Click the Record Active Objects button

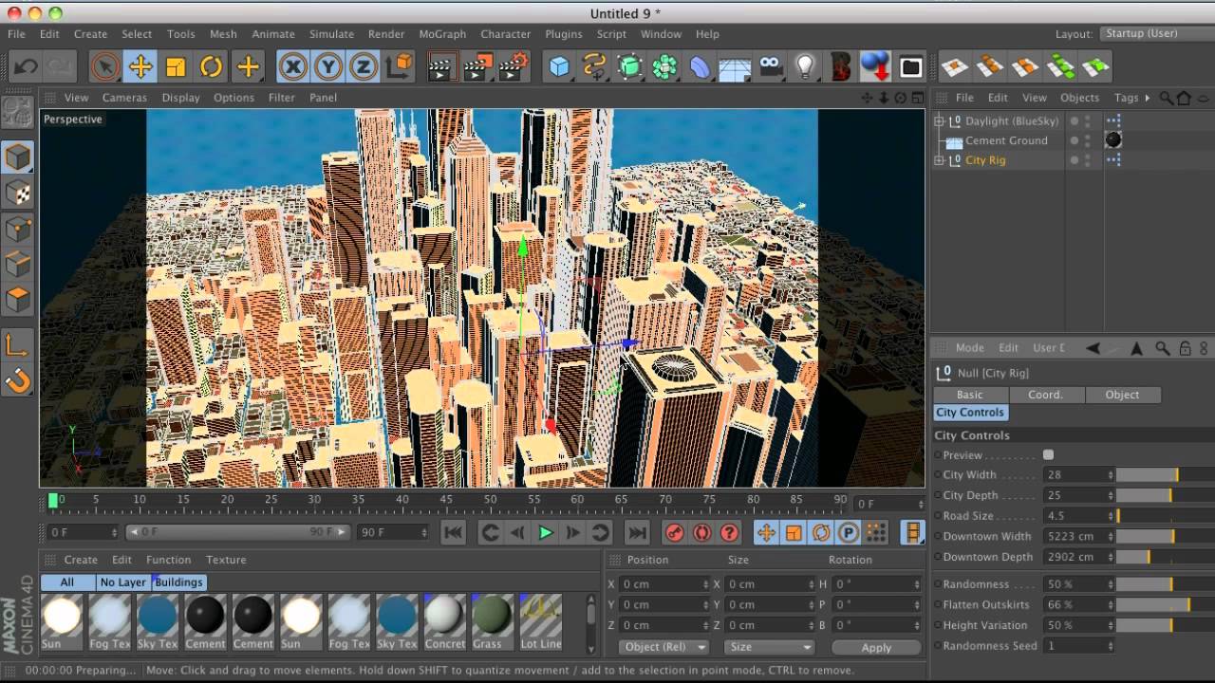coord(674,533)
